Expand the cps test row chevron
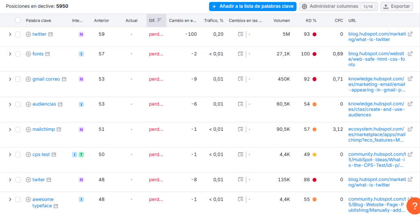This screenshot has width=420, height=217. point(10,155)
